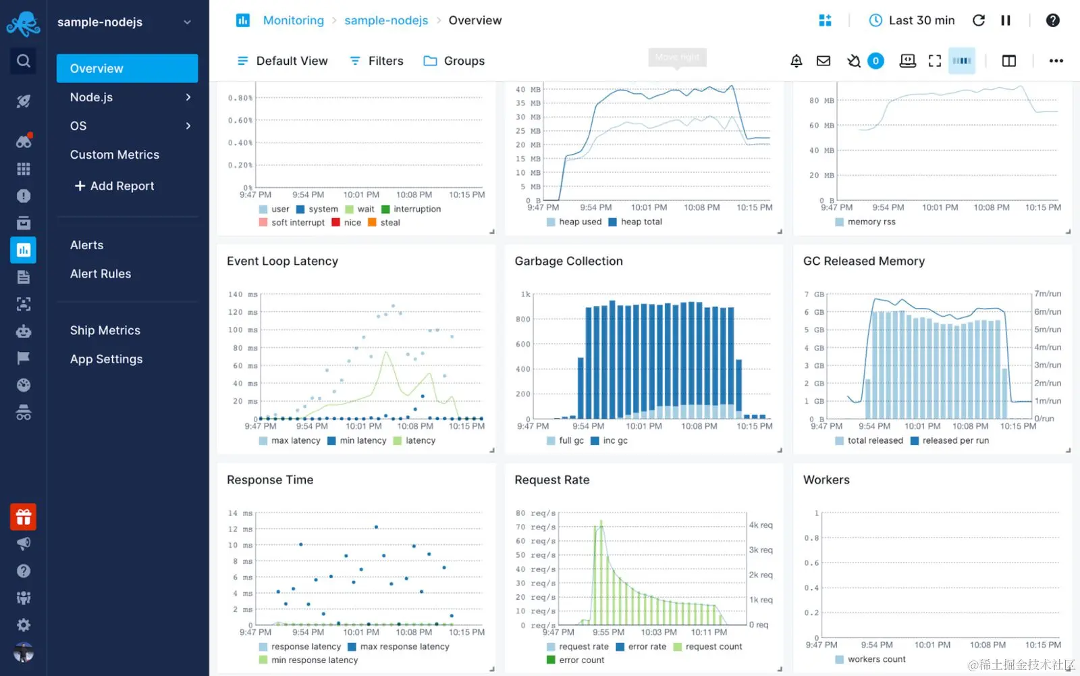Pause dashboard auto-refresh with the pause control

coord(1005,20)
